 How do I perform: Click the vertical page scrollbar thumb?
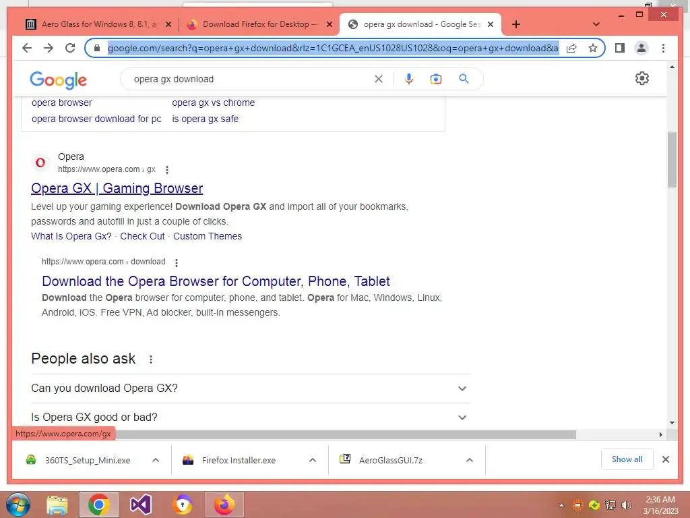click(672, 159)
